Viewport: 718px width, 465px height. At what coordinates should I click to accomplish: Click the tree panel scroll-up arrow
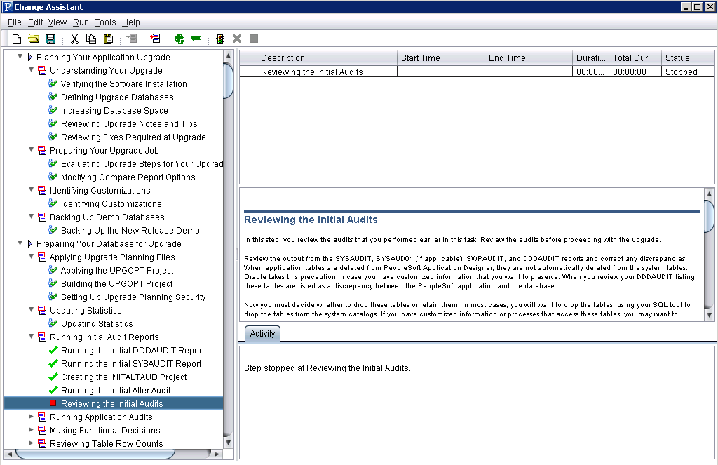228,55
